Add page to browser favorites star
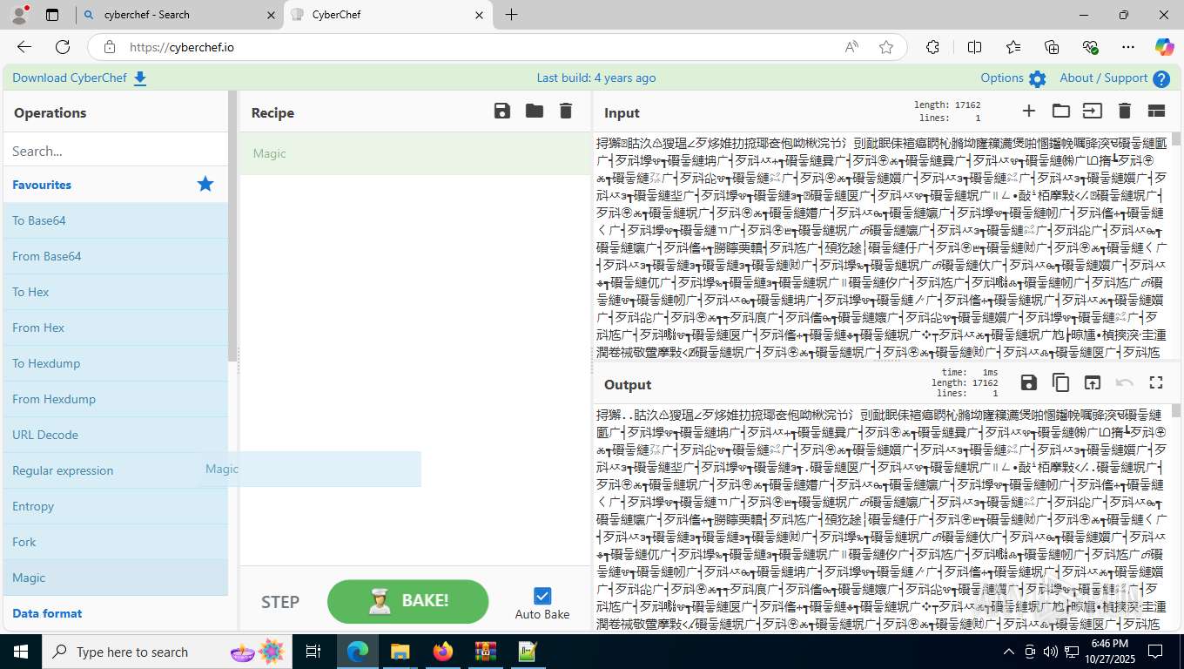Viewport: 1184px width, 669px height. 886,47
